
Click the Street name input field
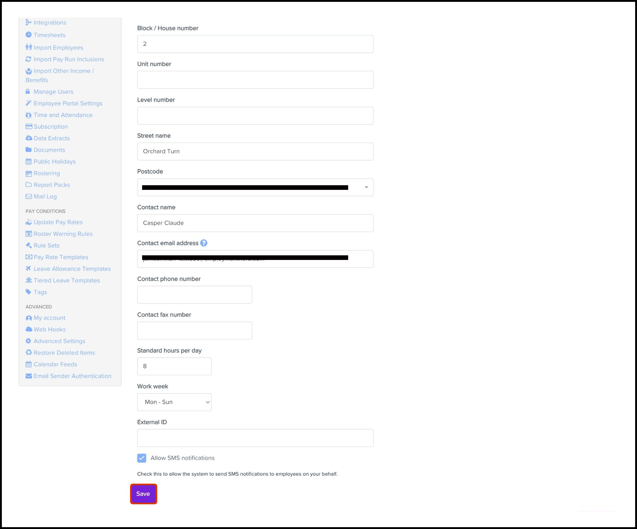tap(255, 152)
